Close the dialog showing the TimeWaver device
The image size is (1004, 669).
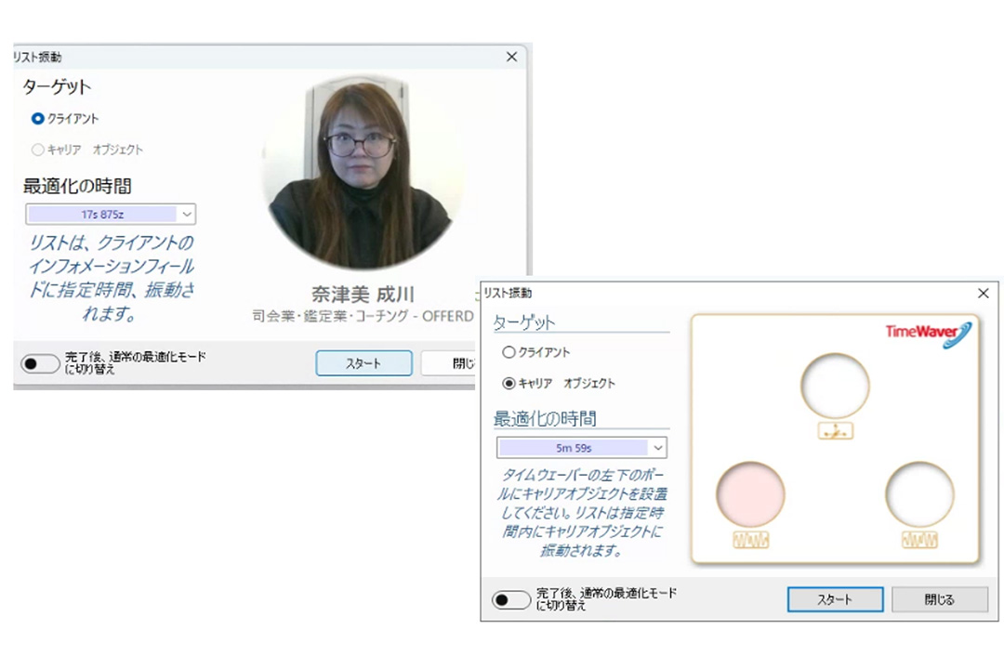click(x=983, y=293)
